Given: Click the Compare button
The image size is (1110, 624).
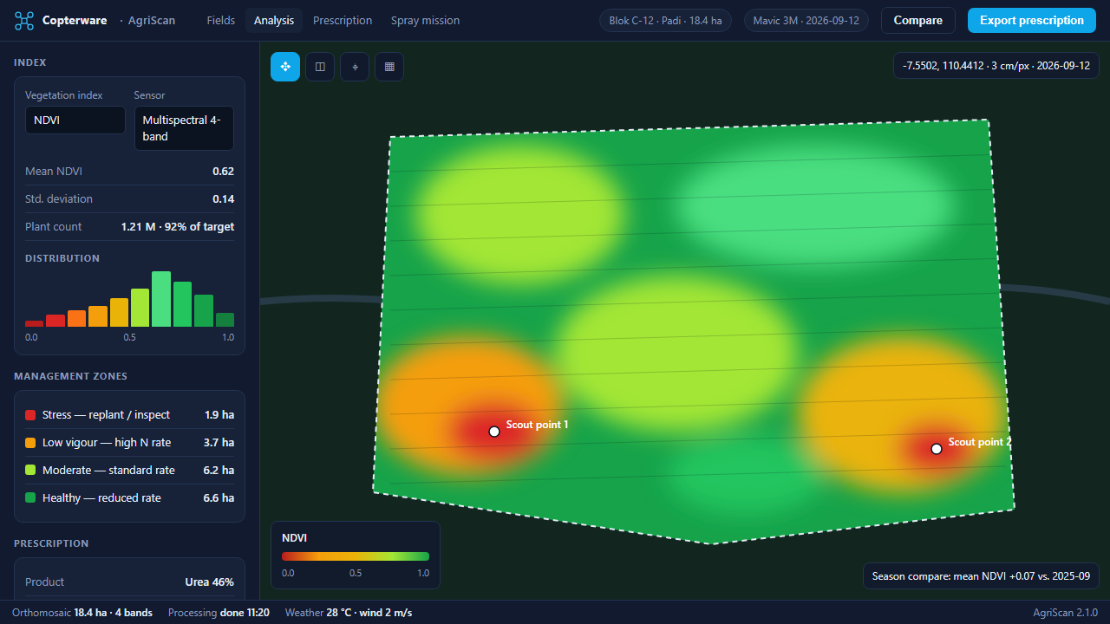Looking at the screenshot, I should [x=918, y=21].
